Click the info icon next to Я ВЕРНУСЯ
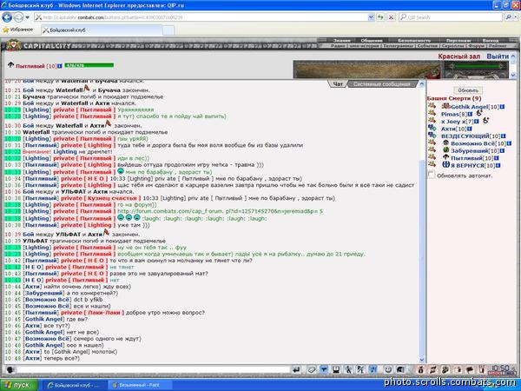The height and width of the screenshot is (391, 521). 498,166
